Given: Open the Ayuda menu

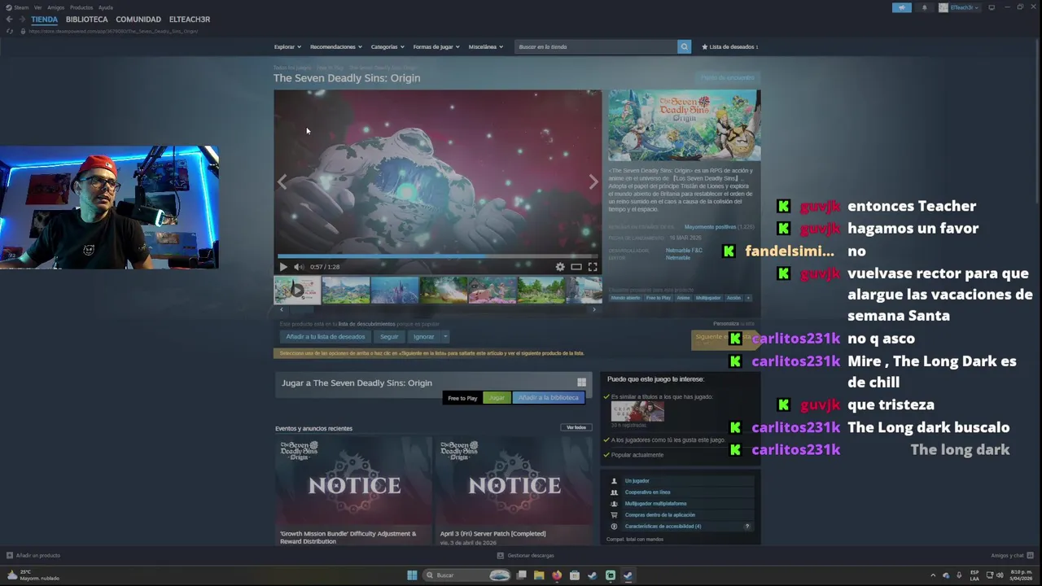Looking at the screenshot, I should click(x=106, y=7).
